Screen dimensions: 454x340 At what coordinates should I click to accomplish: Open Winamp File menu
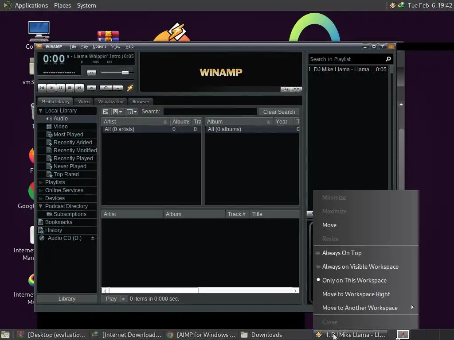tap(73, 46)
